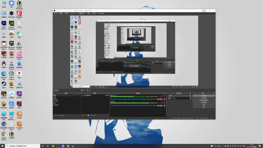The width and height of the screenshot is (263, 148).
Task: Move the selected source down
Action: (94, 115)
